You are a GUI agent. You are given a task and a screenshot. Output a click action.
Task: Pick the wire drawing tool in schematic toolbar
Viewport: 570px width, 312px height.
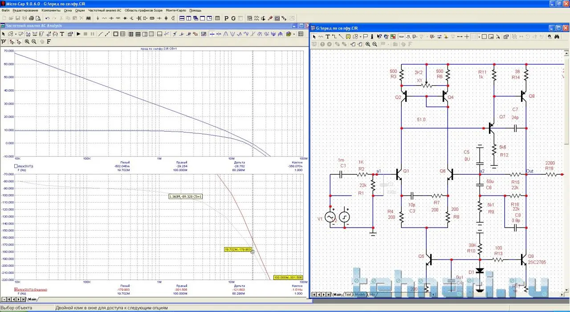coord(334,36)
